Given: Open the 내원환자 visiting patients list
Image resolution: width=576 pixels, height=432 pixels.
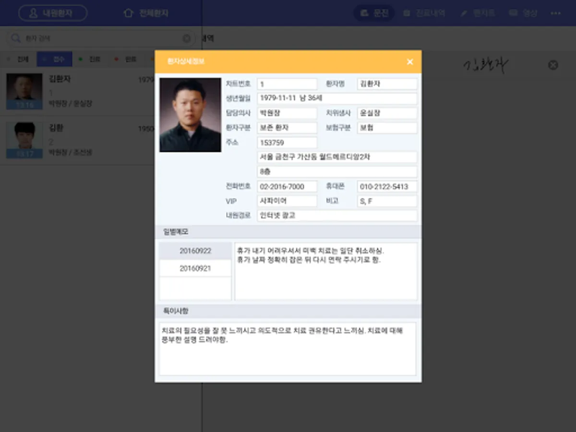Looking at the screenshot, I should (x=53, y=13).
